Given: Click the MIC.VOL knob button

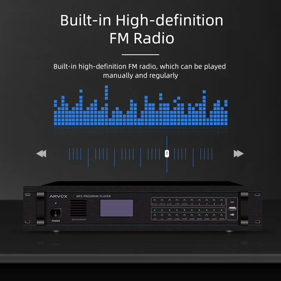Looking at the screenshot, I should pyautogui.click(x=155, y=200).
